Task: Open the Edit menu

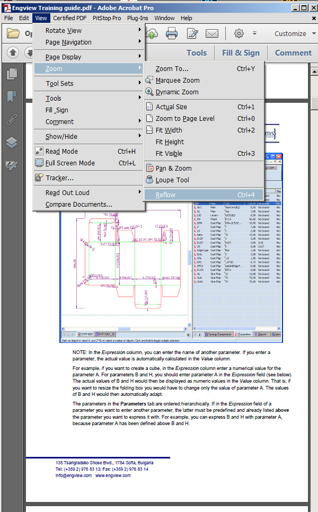Action: [x=24, y=18]
